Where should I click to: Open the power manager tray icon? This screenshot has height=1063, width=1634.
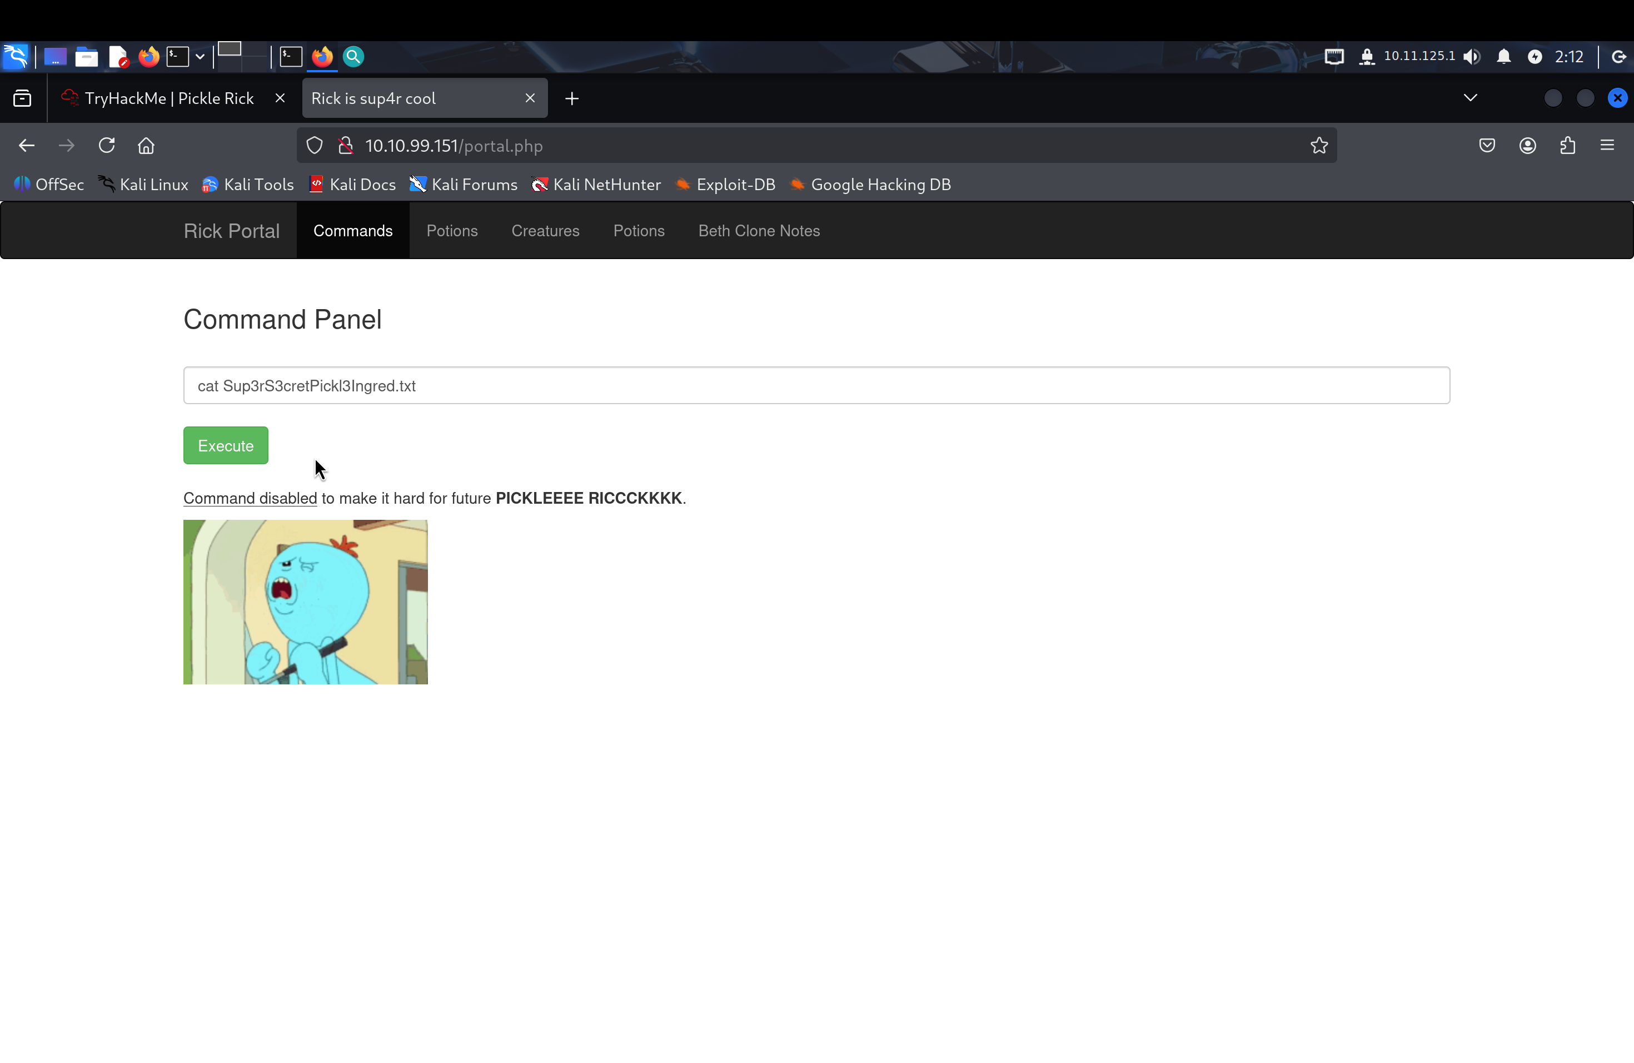(x=1535, y=56)
